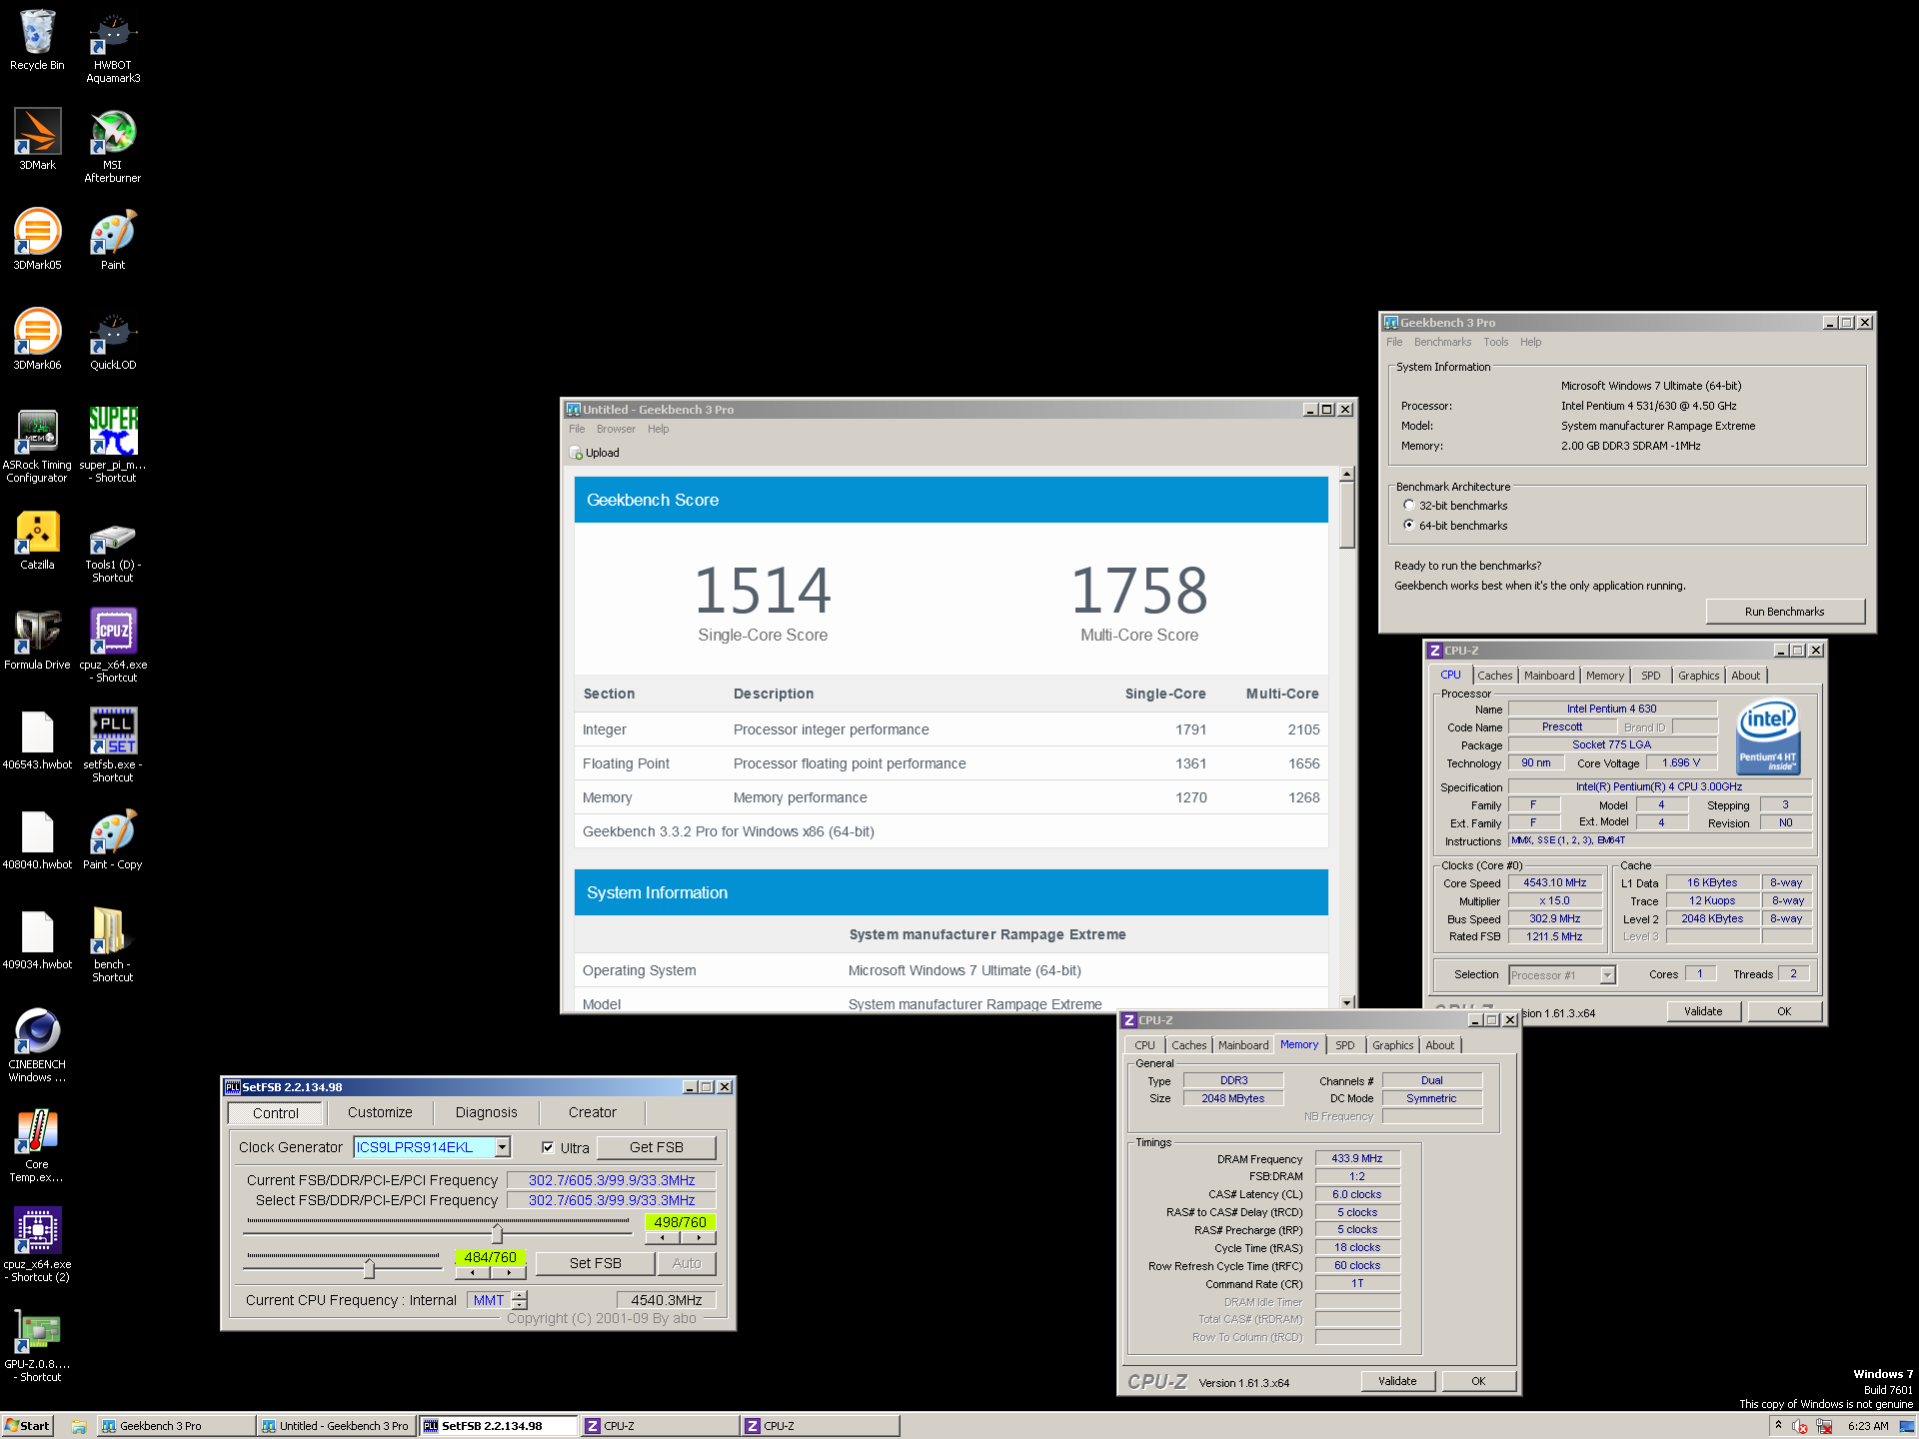Open the setfsb.exe shortcut icon
This screenshot has width=1919, height=1439.
(113, 745)
